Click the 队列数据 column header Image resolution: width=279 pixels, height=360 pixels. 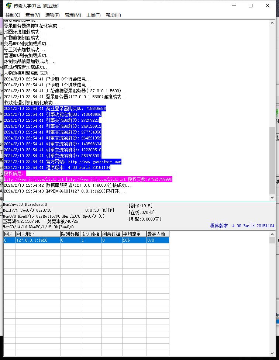(x=70, y=234)
